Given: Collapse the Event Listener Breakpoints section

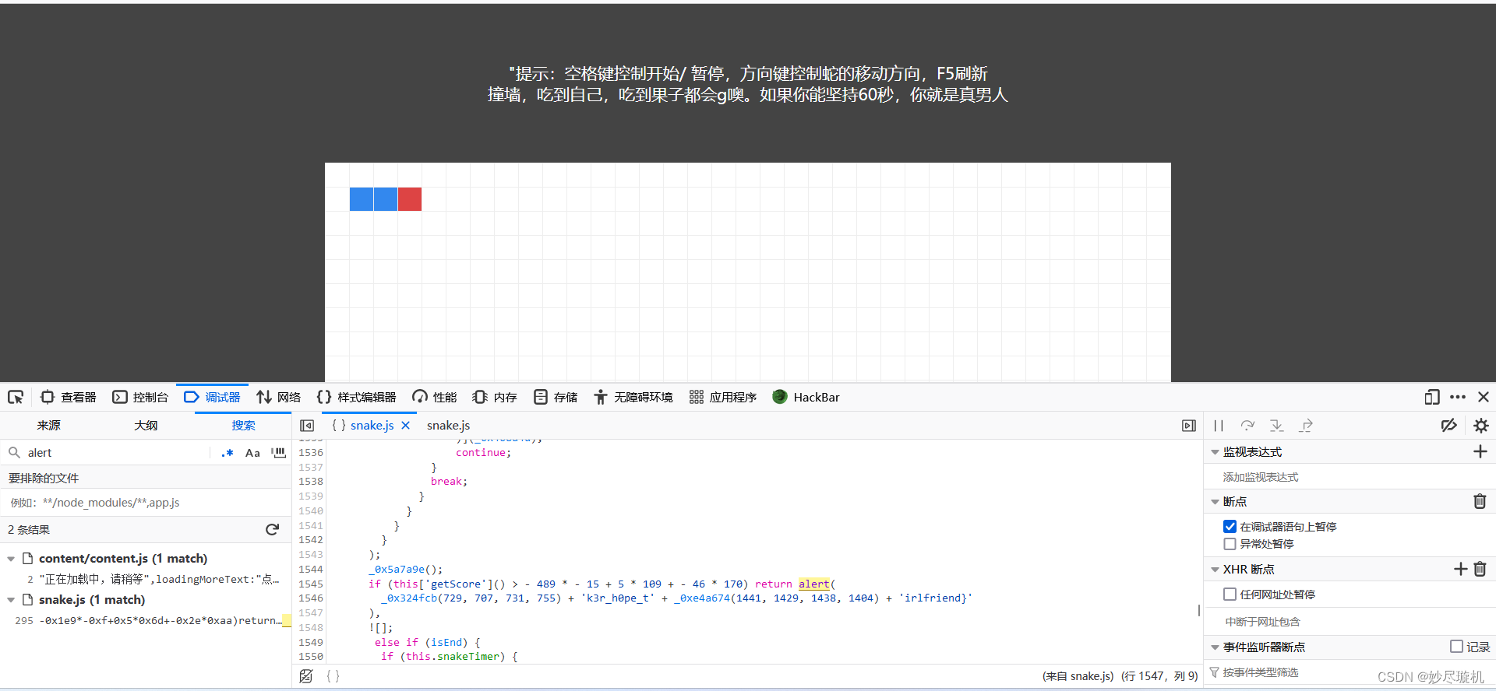Looking at the screenshot, I should pyautogui.click(x=1215, y=647).
